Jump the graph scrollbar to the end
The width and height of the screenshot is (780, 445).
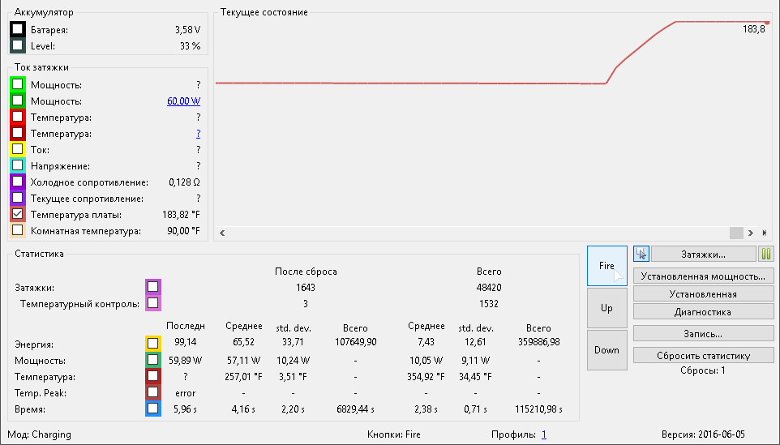coord(765,233)
